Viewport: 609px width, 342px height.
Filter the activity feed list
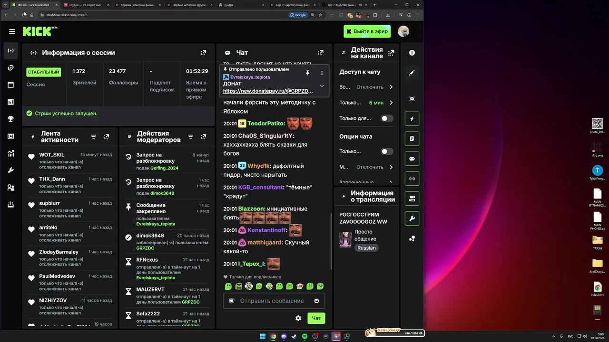94,137
